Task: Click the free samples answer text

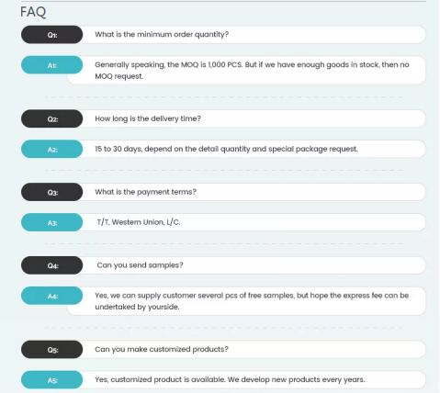Action: click(252, 301)
